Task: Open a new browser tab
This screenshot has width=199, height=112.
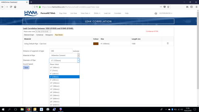Action: pyautogui.click(x=31, y=2)
